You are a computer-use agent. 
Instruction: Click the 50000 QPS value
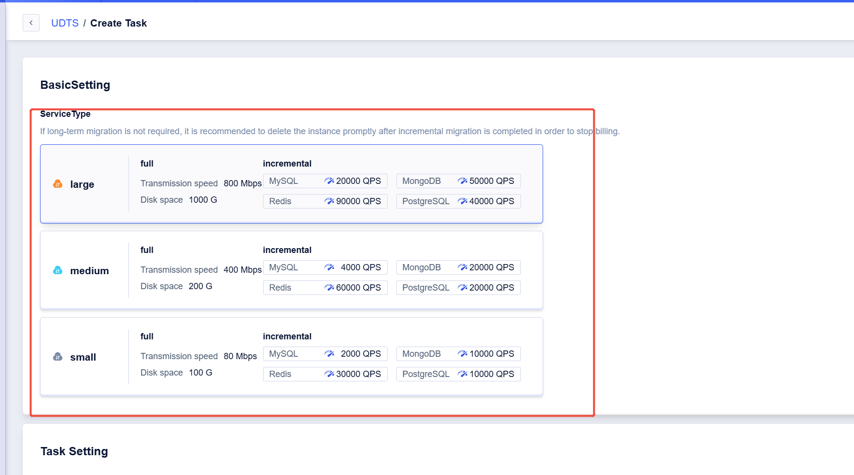492,181
